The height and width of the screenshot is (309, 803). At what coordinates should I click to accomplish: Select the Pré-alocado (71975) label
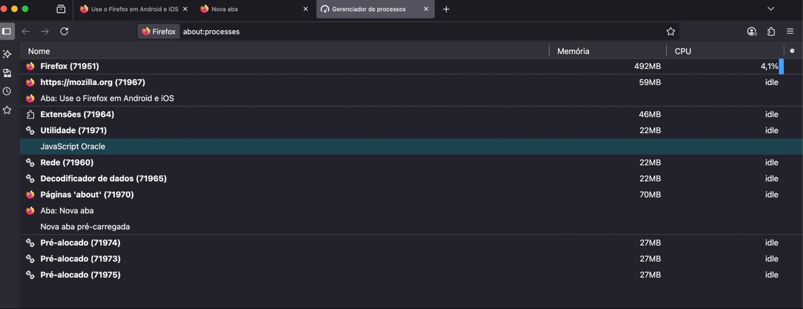pos(80,275)
